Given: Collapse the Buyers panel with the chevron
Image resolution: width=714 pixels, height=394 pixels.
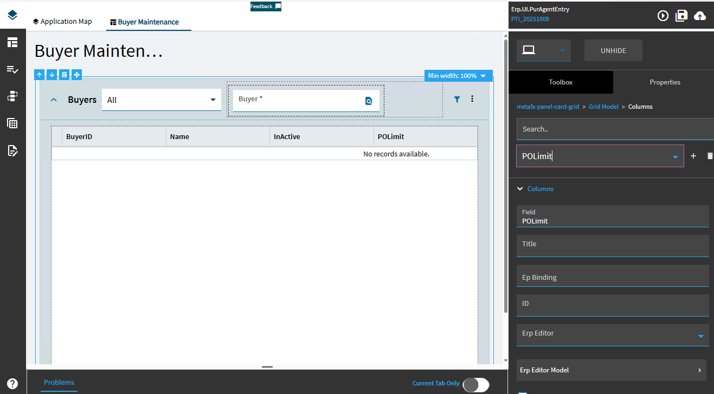Looking at the screenshot, I should pos(54,100).
